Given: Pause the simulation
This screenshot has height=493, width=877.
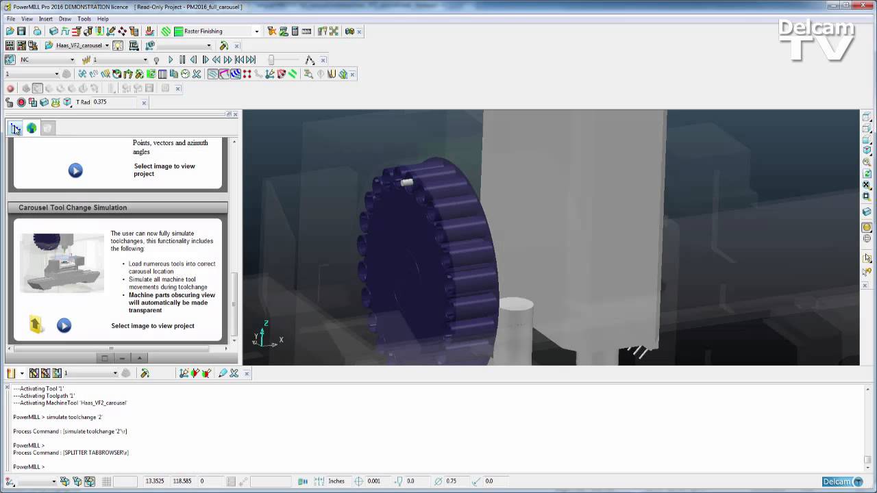Looking at the screenshot, I should (182, 60).
